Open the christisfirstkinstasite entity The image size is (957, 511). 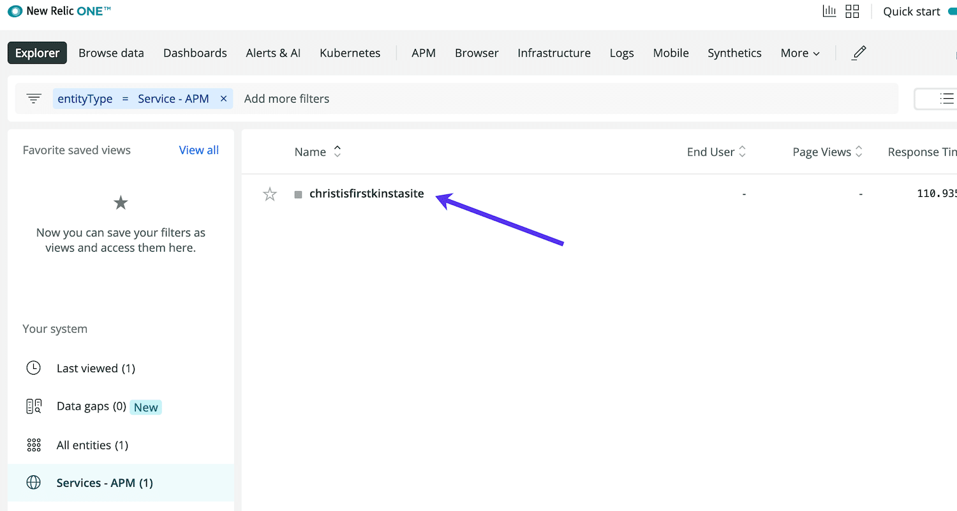(366, 194)
